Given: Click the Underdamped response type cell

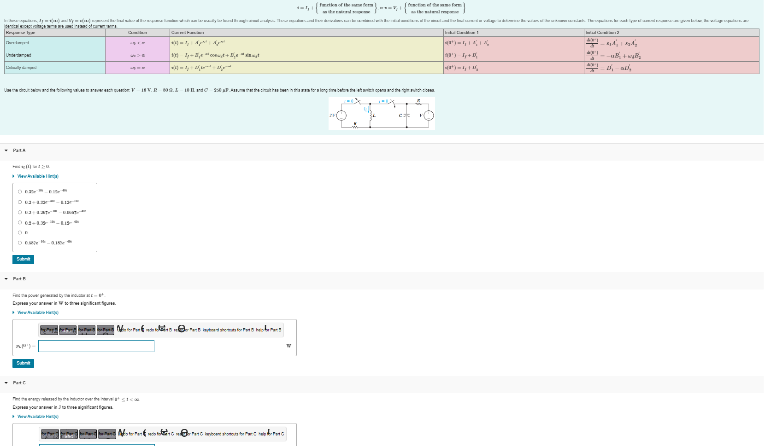Looking at the screenshot, I should pos(55,55).
